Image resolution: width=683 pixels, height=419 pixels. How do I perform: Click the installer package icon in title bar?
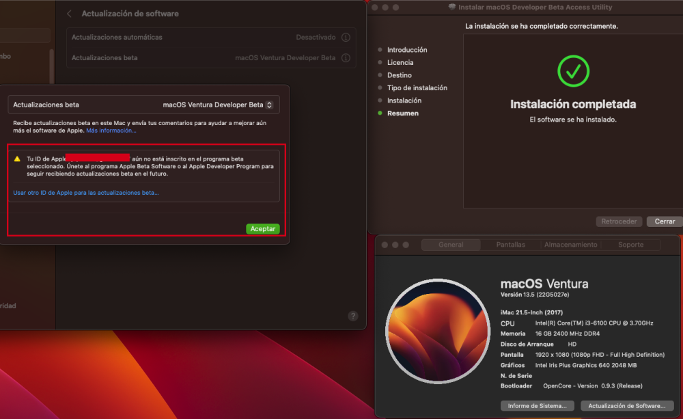pos(452,7)
